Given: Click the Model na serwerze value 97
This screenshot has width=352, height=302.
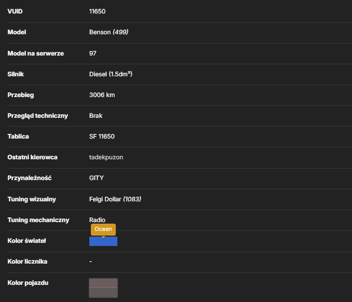Looking at the screenshot, I should coord(93,53).
